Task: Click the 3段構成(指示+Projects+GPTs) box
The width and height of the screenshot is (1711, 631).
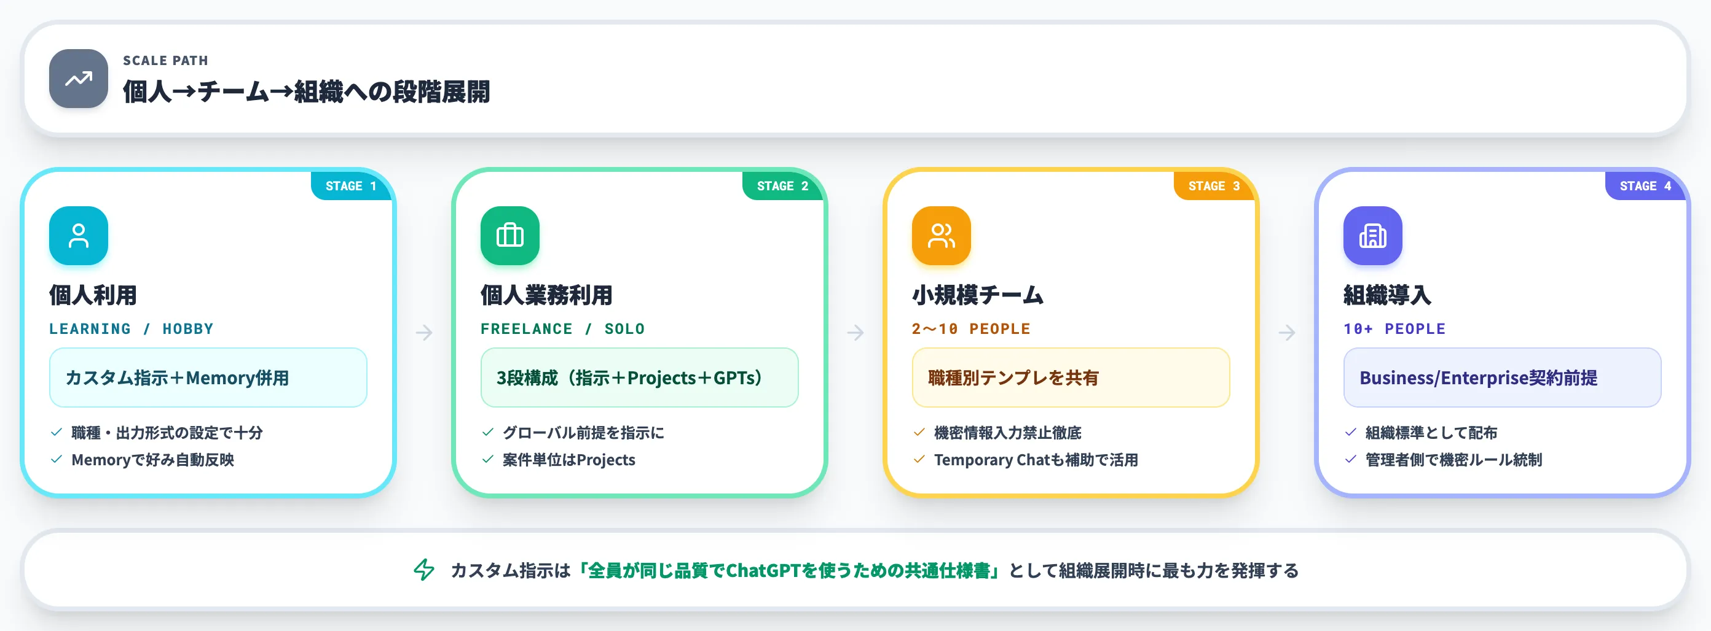Action: tap(639, 377)
